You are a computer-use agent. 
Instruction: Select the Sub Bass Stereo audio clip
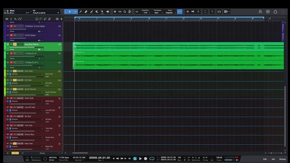[x=178, y=47]
